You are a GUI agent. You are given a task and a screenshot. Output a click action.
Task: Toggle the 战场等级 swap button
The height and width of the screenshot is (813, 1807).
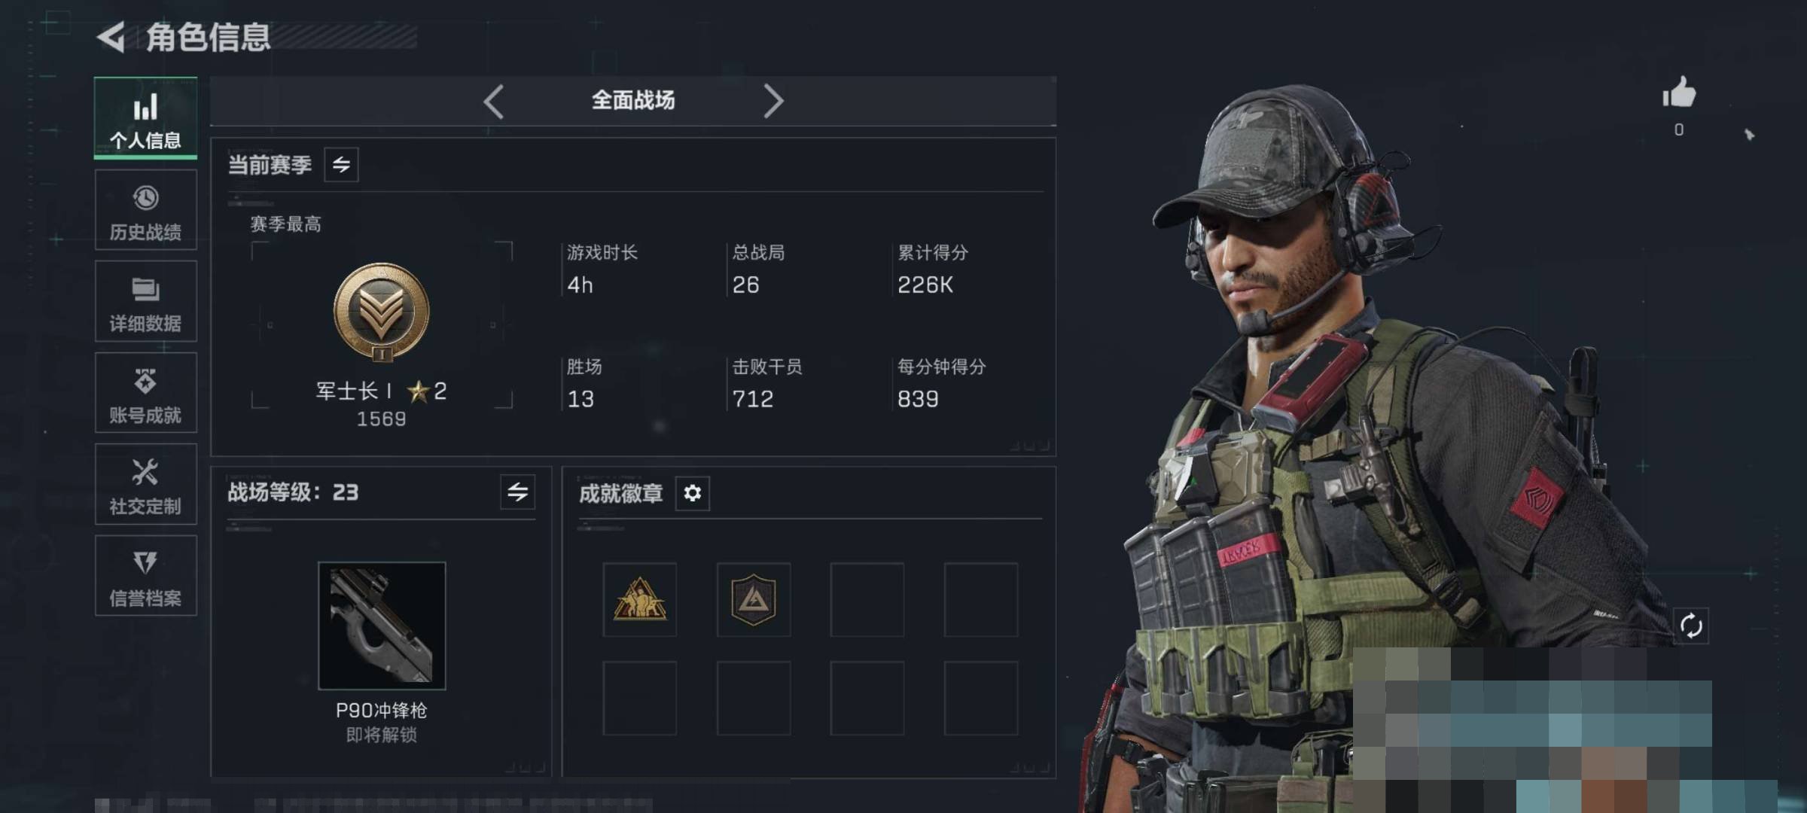point(517,492)
